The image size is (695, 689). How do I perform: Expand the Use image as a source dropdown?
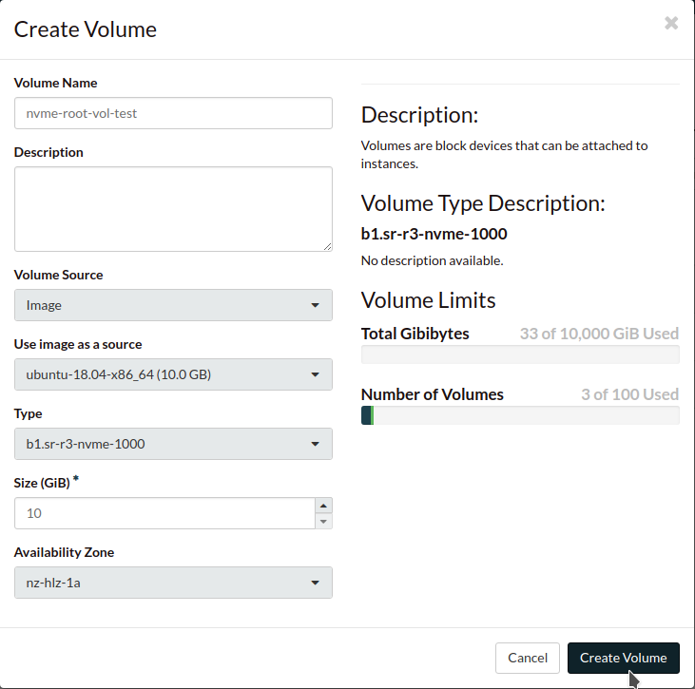click(x=173, y=374)
